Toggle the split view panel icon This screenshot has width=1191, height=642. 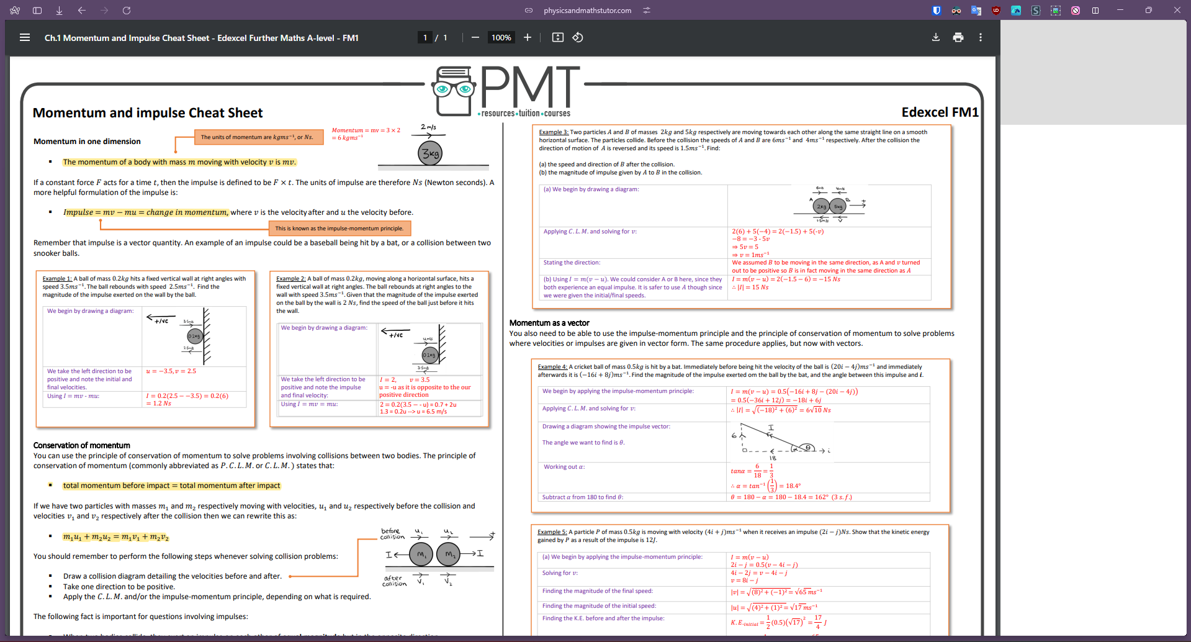pyautogui.click(x=1095, y=11)
